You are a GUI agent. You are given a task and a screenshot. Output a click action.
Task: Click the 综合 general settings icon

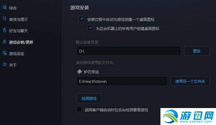(5, 7)
